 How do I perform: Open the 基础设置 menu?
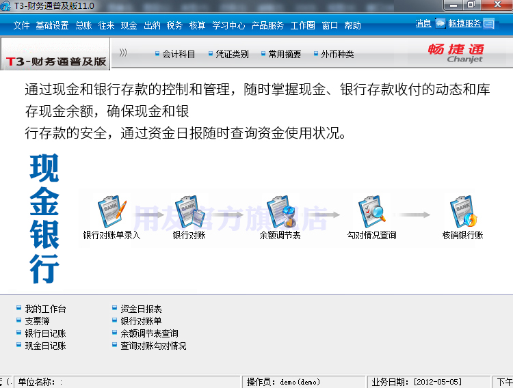point(53,25)
